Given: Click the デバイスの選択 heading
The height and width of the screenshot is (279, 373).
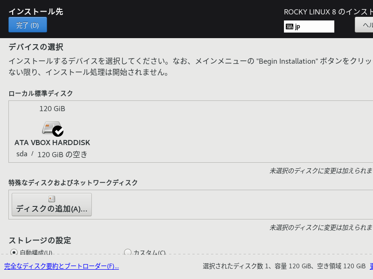Looking at the screenshot, I should (x=36, y=47).
